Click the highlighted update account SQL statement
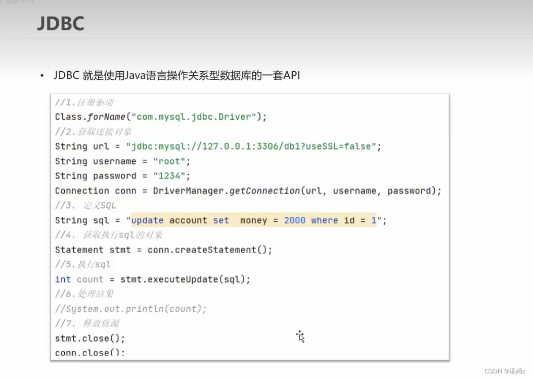 pyautogui.click(x=253, y=220)
